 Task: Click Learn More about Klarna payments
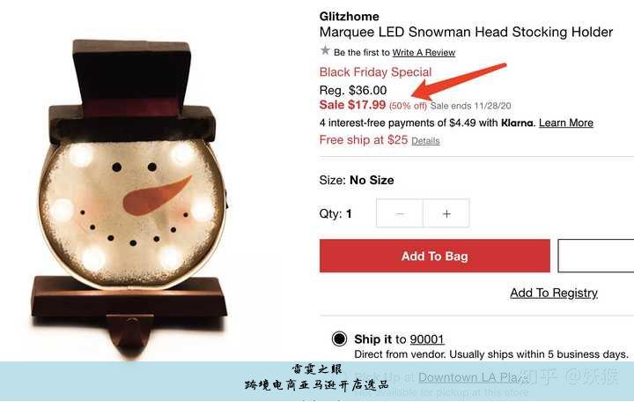[566, 123]
